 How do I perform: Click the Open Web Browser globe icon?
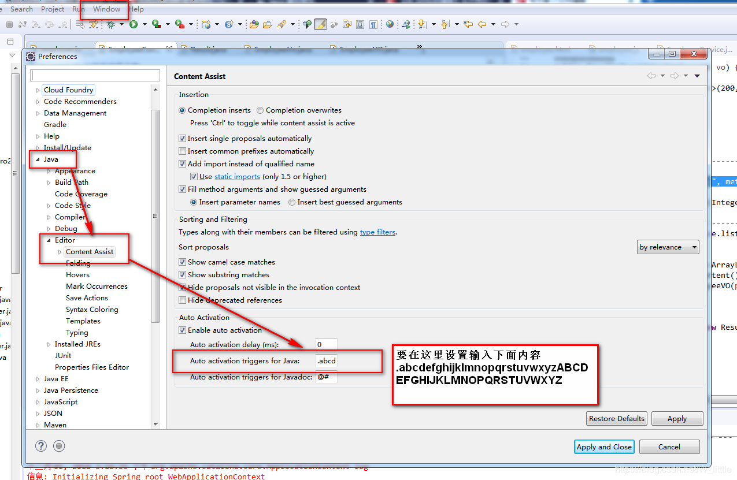tap(390, 24)
